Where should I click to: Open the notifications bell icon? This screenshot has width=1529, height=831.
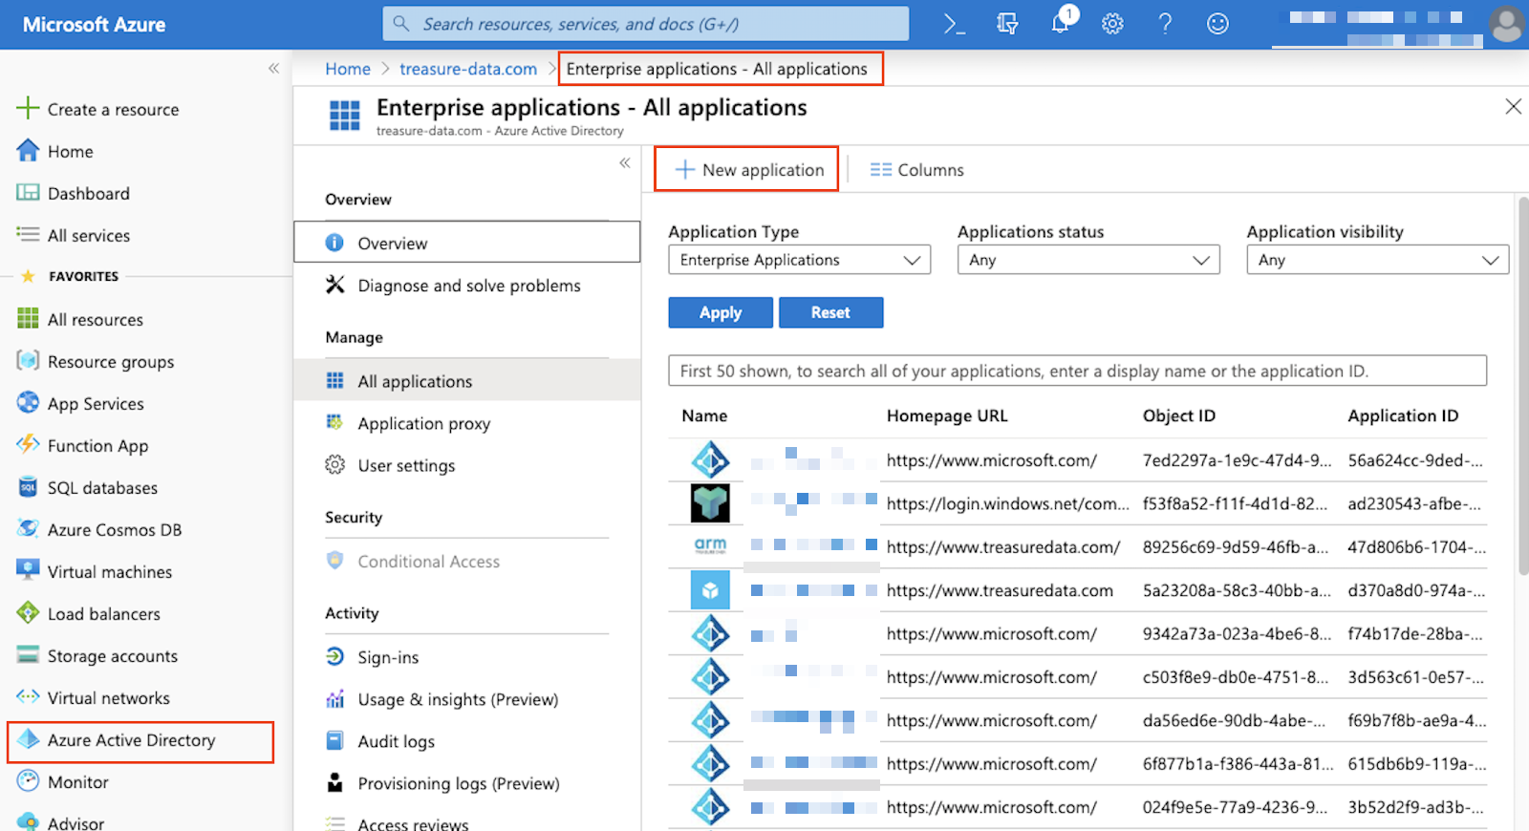click(x=1060, y=24)
